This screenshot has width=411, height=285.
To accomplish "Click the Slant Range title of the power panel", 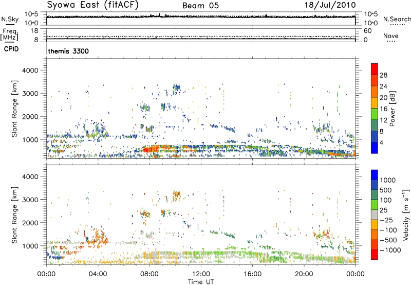I will pos(14,109).
